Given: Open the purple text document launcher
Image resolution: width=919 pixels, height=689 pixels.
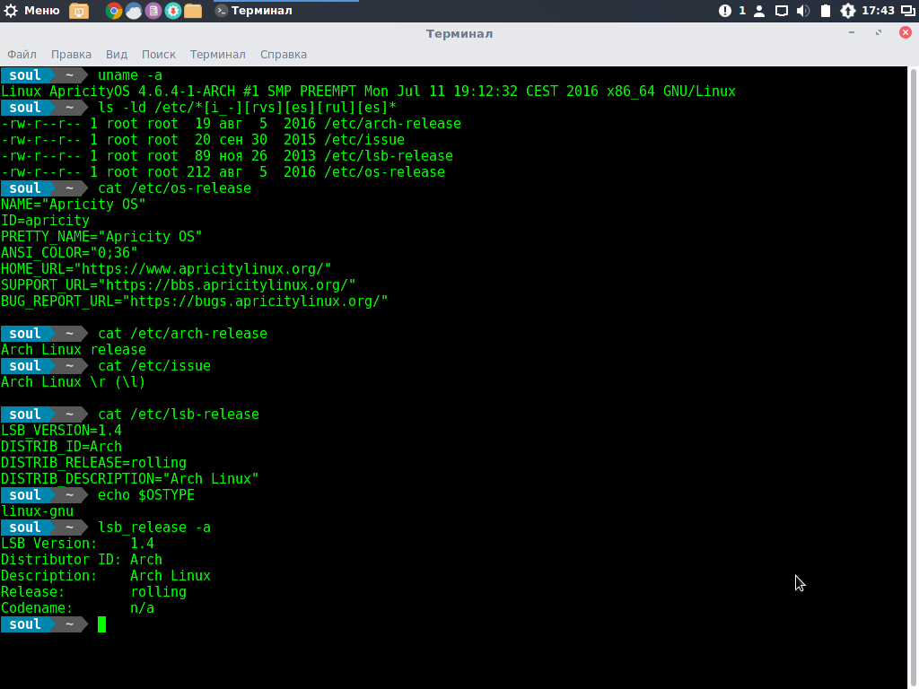Looking at the screenshot, I should [153, 11].
